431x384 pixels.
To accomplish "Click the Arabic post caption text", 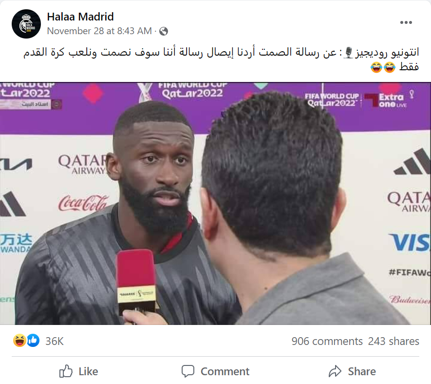I will coord(221,59).
